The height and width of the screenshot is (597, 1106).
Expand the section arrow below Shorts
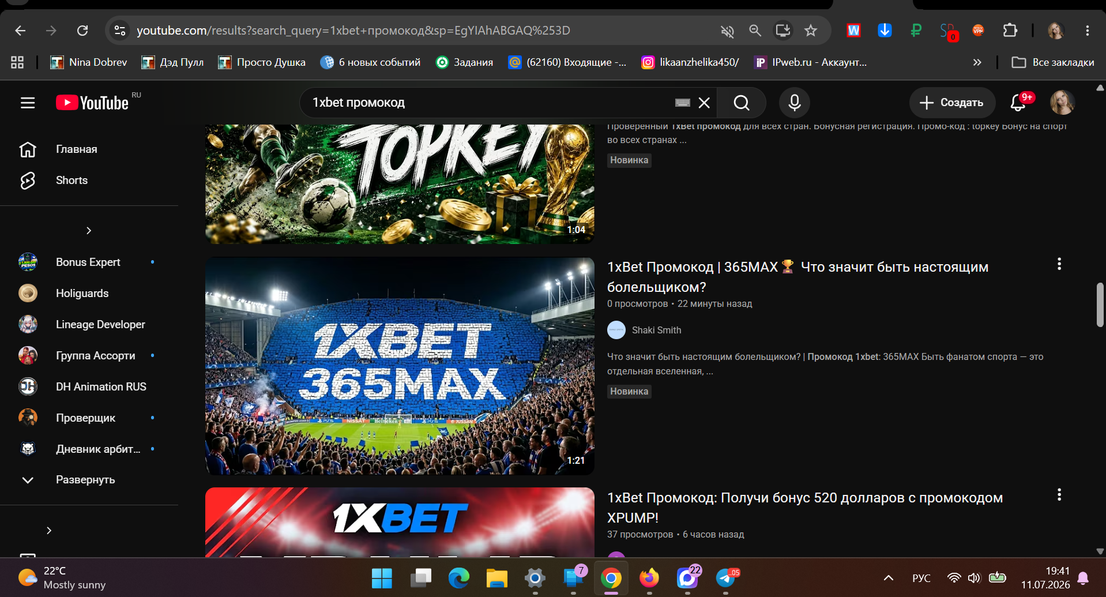coord(89,231)
